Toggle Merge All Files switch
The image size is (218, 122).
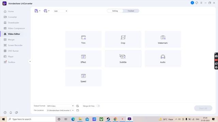(x=98, y=106)
